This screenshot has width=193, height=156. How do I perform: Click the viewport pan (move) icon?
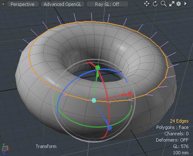click(x=147, y=4)
